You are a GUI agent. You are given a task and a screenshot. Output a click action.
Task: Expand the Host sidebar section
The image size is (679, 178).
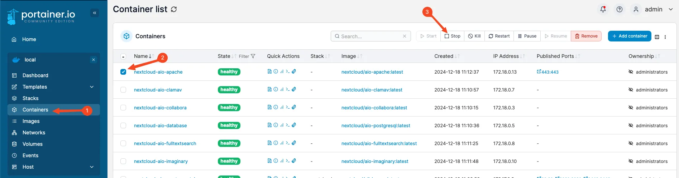point(92,167)
